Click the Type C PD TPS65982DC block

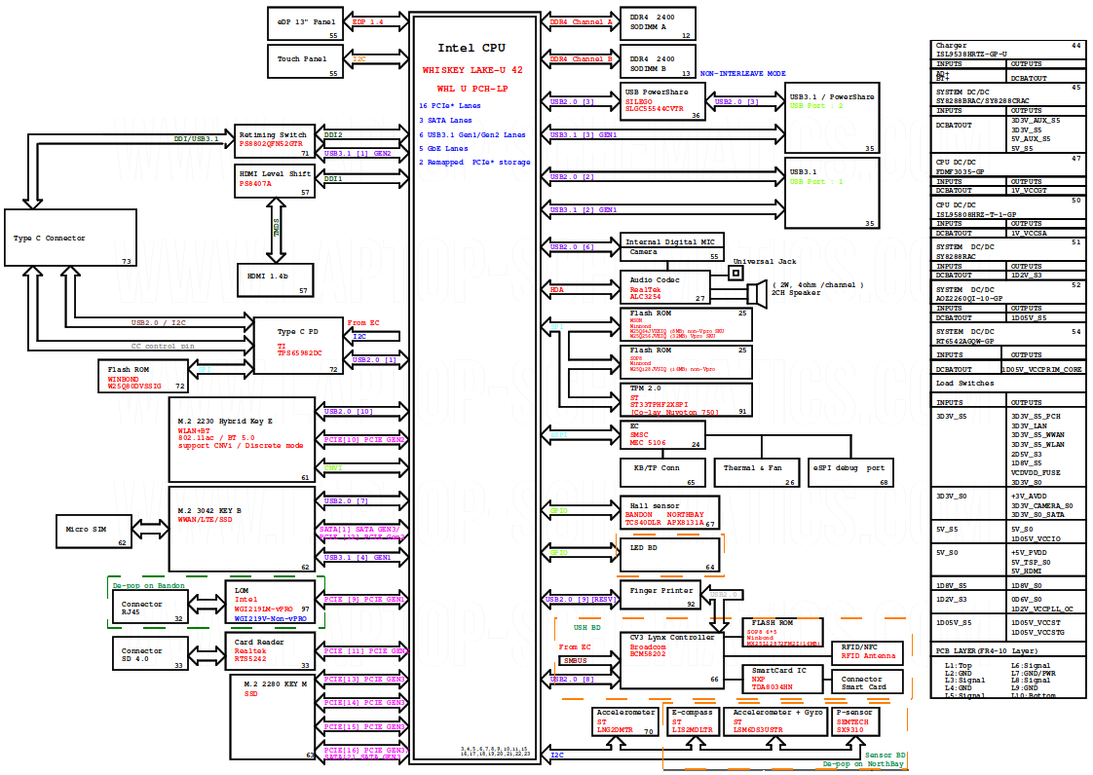[298, 346]
